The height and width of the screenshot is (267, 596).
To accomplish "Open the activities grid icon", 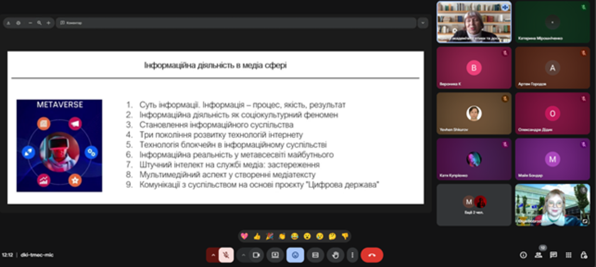I will 568,255.
